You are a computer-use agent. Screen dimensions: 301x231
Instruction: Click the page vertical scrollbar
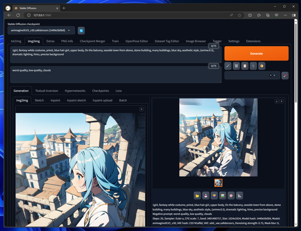click(296, 63)
